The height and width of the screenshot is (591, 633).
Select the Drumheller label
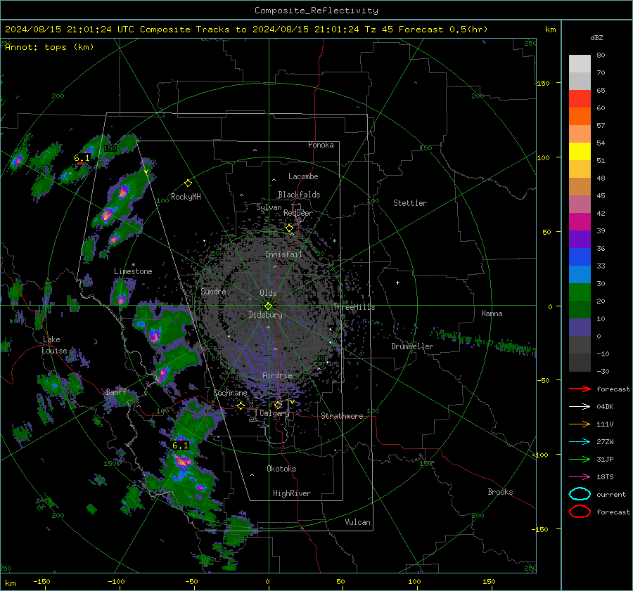pos(412,346)
